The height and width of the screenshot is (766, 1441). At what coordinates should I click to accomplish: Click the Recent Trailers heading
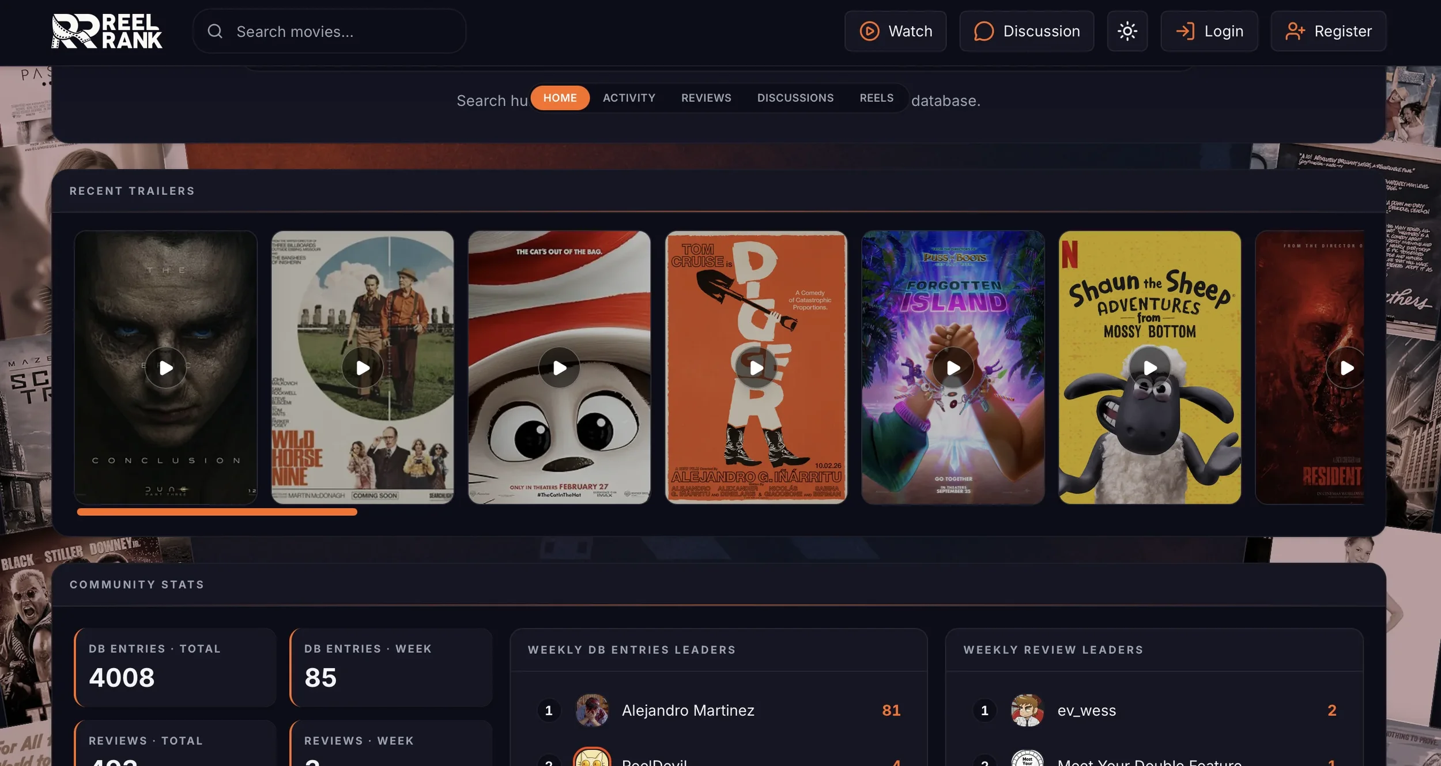pyautogui.click(x=132, y=191)
